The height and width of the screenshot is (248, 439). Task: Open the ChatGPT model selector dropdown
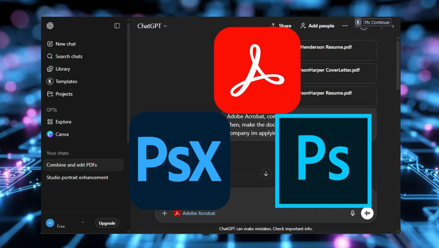152,26
